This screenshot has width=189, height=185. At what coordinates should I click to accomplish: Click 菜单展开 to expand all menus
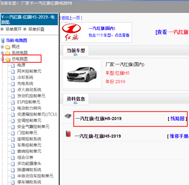coord(13,29)
